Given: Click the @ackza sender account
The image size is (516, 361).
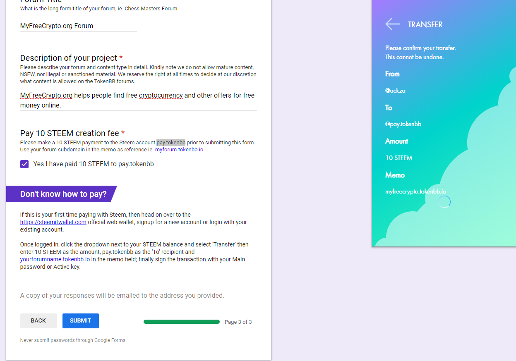Looking at the screenshot, I should pyautogui.click(x=395, y=91).
